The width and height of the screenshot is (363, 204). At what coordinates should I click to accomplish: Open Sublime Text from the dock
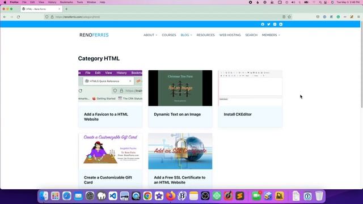(x=240, y=196)
